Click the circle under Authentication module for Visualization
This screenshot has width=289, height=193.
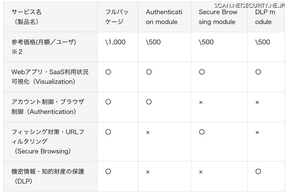coord(149,72)
